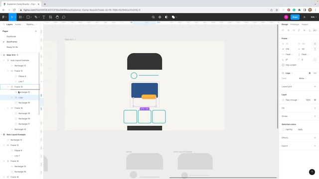The image size is (319, 179).
Task: Open a new browser tab
Action: coord(45,4)
